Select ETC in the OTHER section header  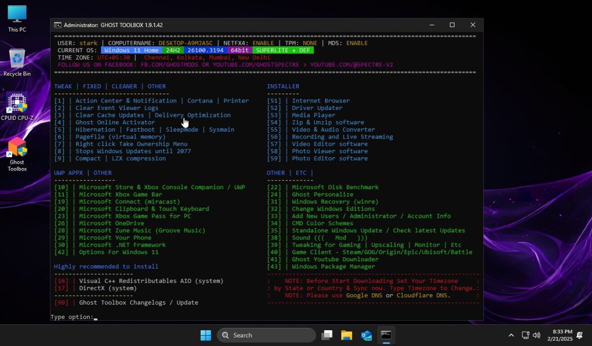pyautogui.click(x=301, y=173)
